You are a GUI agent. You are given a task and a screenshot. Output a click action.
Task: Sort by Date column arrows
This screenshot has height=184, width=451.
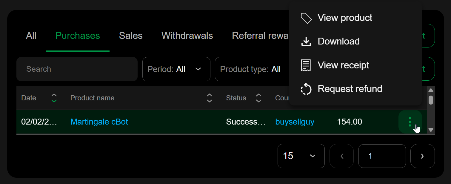tap(54, 98)
